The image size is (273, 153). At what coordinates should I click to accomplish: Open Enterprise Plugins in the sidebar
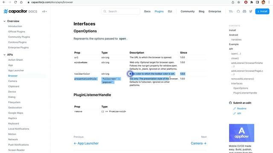tap(18, 48)
